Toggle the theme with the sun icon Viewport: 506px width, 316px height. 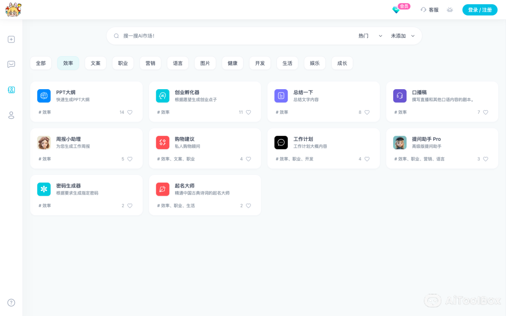pyautogui.click(x=450, y=10)
